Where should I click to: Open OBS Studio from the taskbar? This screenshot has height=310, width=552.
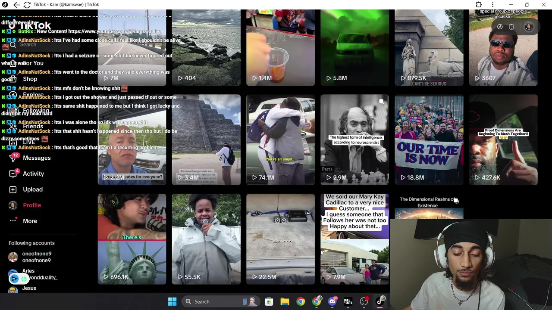[364, 301]
